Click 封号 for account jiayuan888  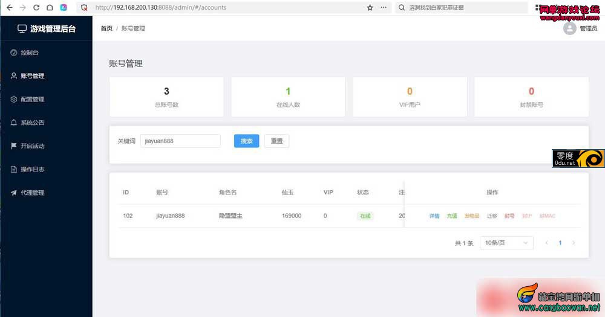(509, 216)
